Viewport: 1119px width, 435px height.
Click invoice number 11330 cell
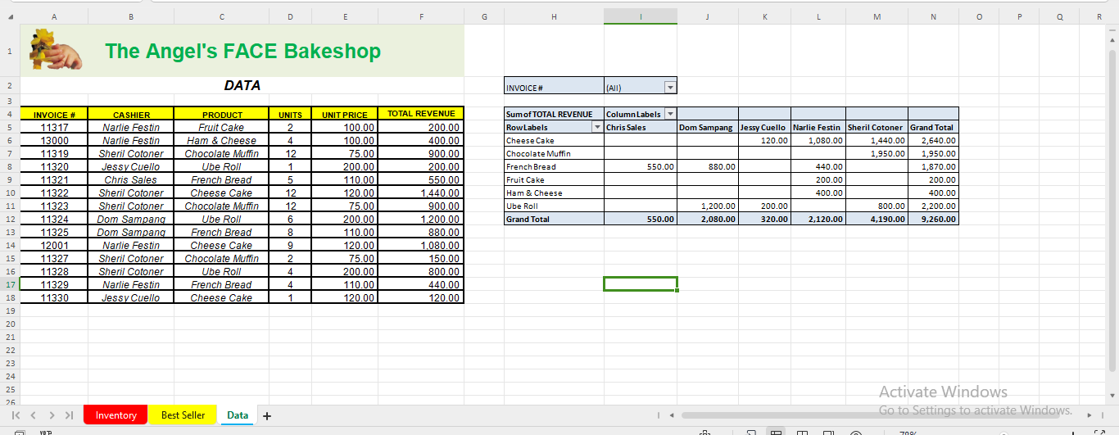[54, 297]
